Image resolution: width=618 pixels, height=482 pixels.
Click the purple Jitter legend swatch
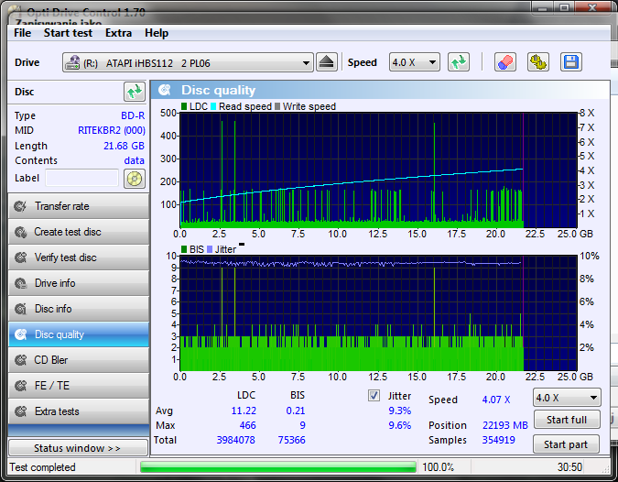coord(210,249)
